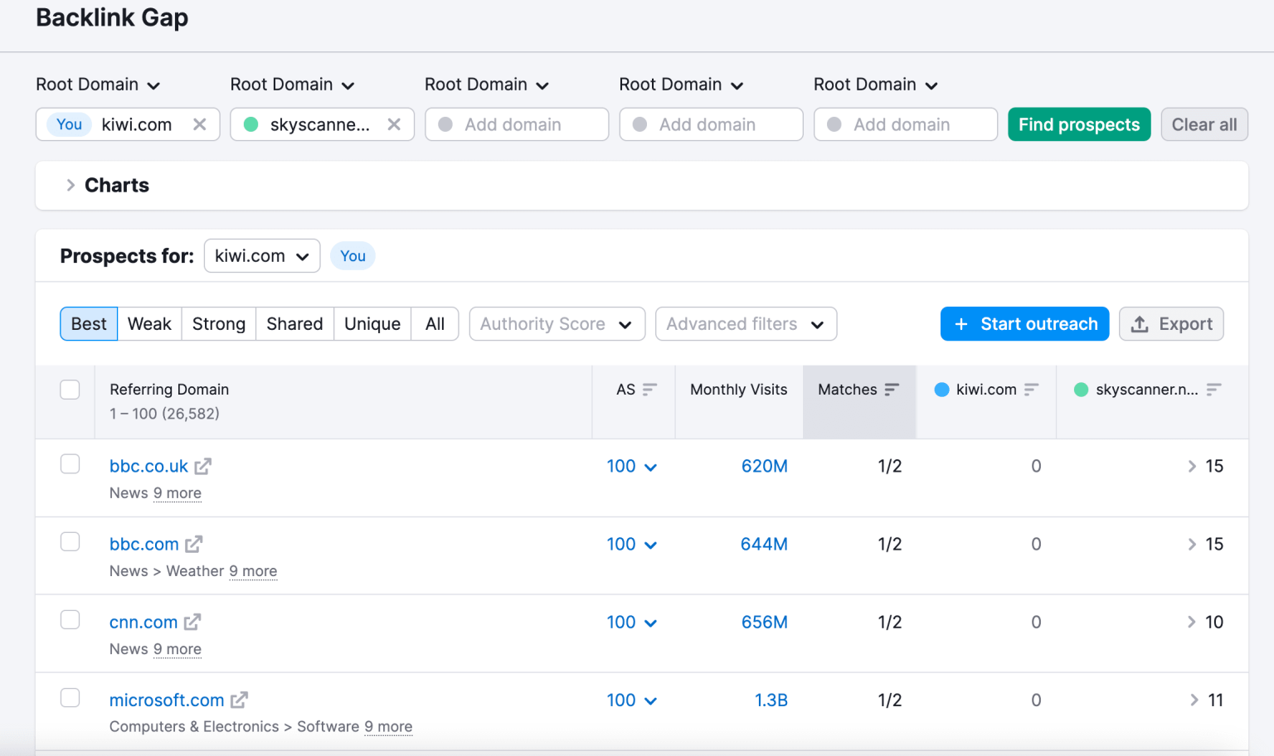Switch to the Unique filter tab

[x=372, y=323]
